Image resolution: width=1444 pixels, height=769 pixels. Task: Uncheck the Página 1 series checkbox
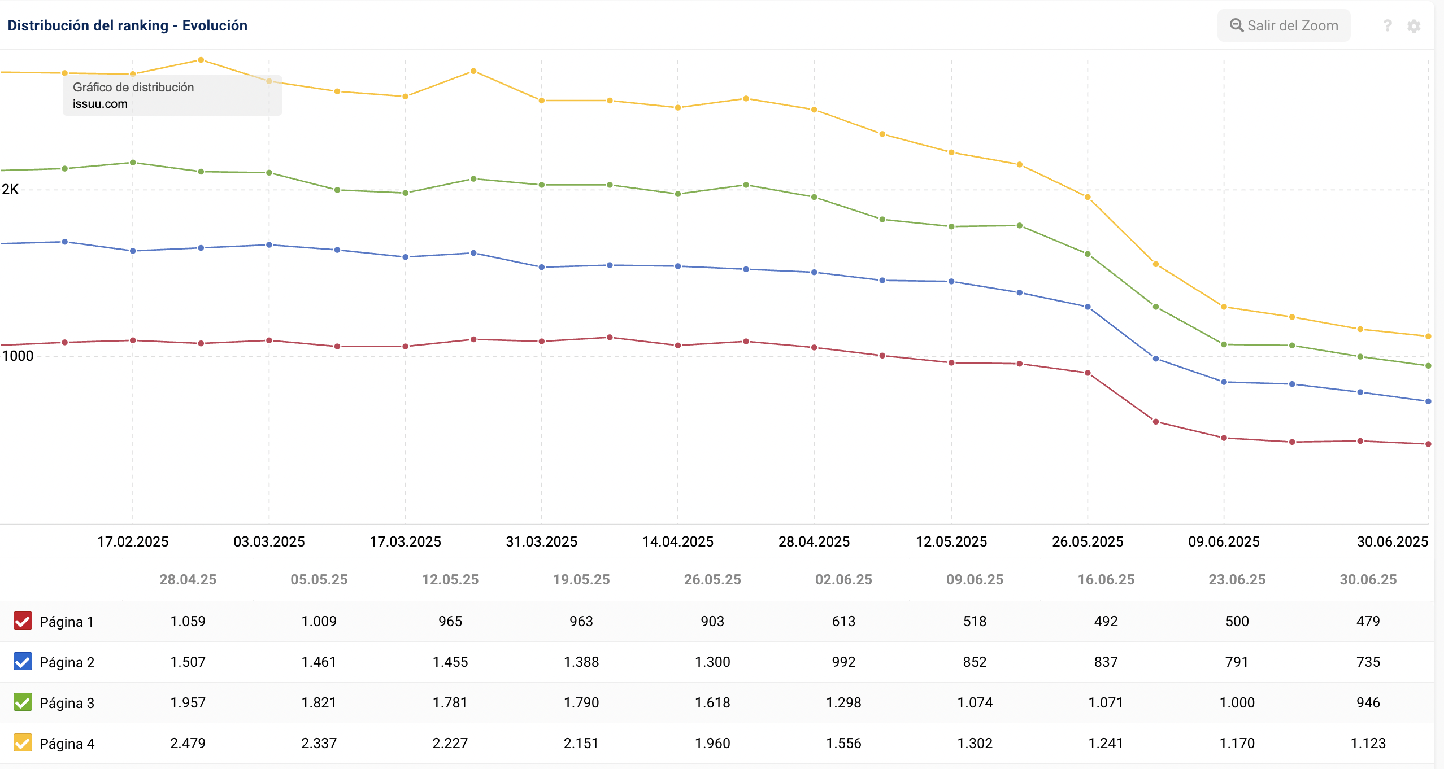(x=23, y=621)
